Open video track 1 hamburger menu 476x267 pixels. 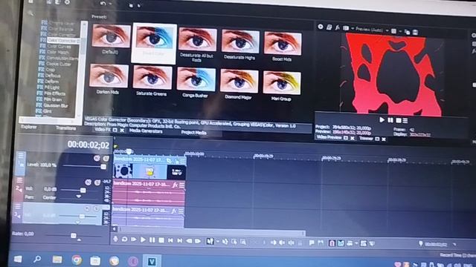coord(21,156)
